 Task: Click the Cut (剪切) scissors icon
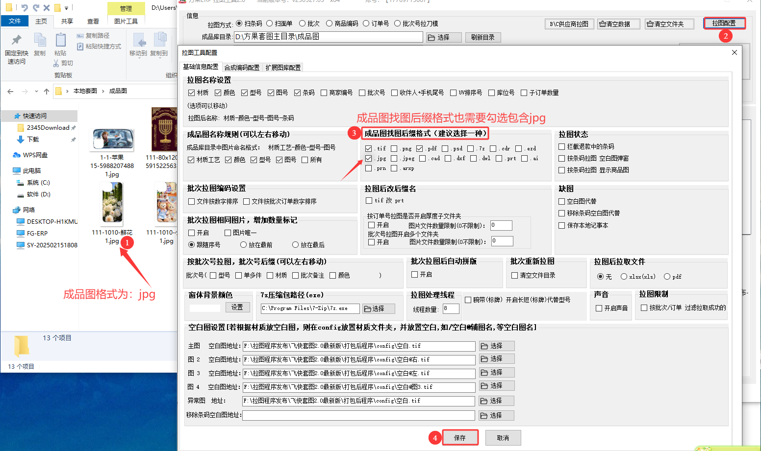coord(56,63)
